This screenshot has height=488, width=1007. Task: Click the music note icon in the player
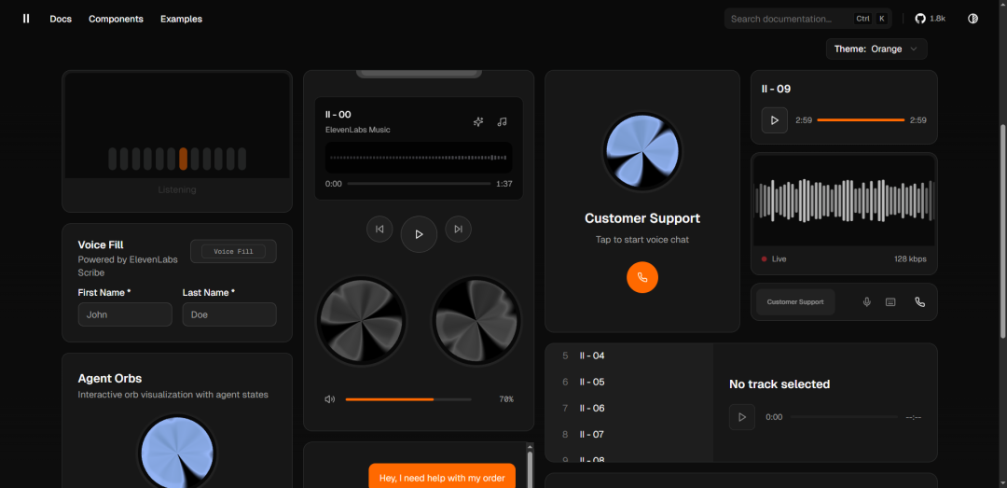[503, 121]
